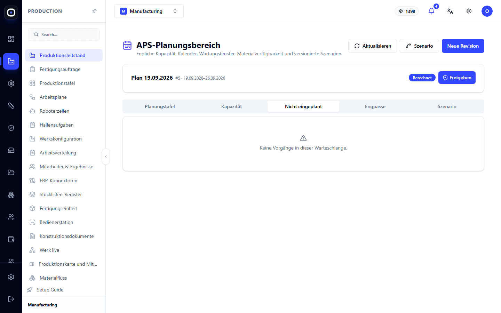Open Materialfluss in the sidebar
Screen dimensions: 501x313
coord(64,278)
